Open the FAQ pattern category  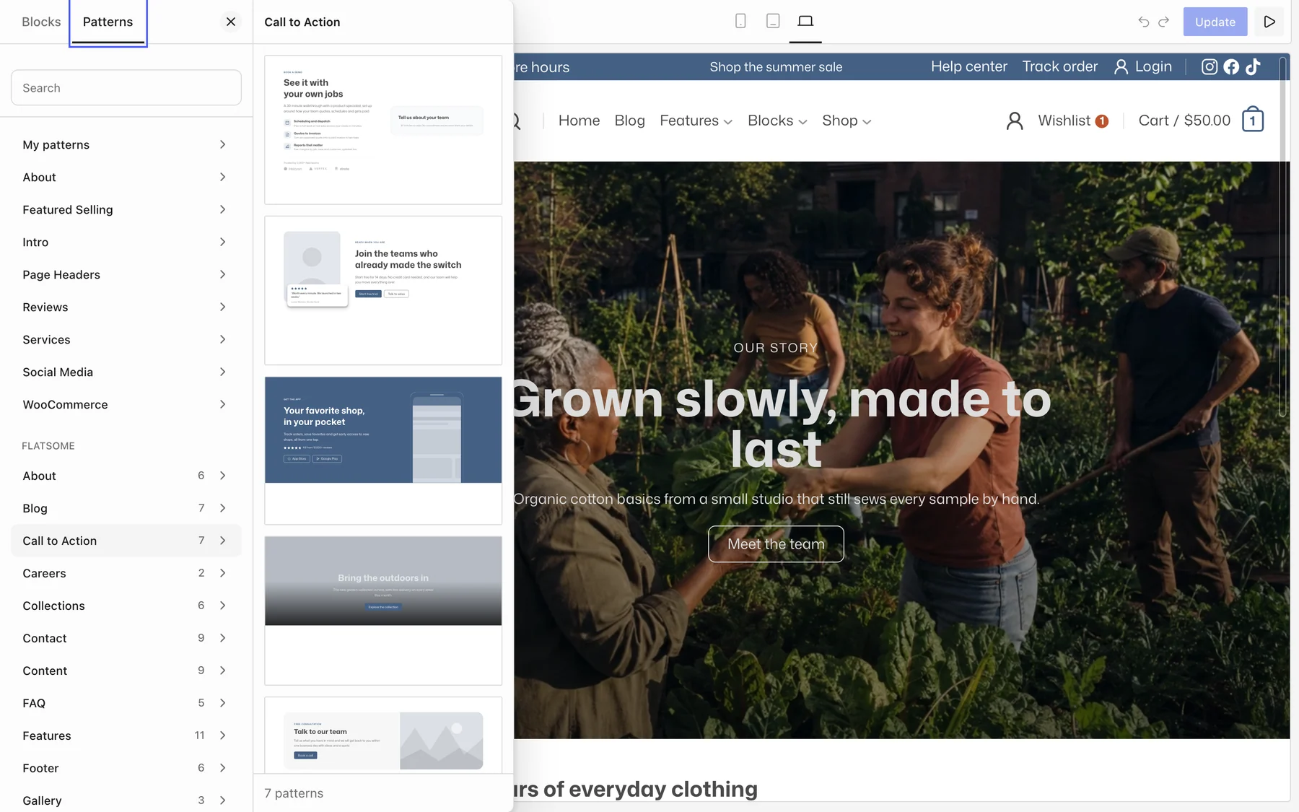pos(126,703)
